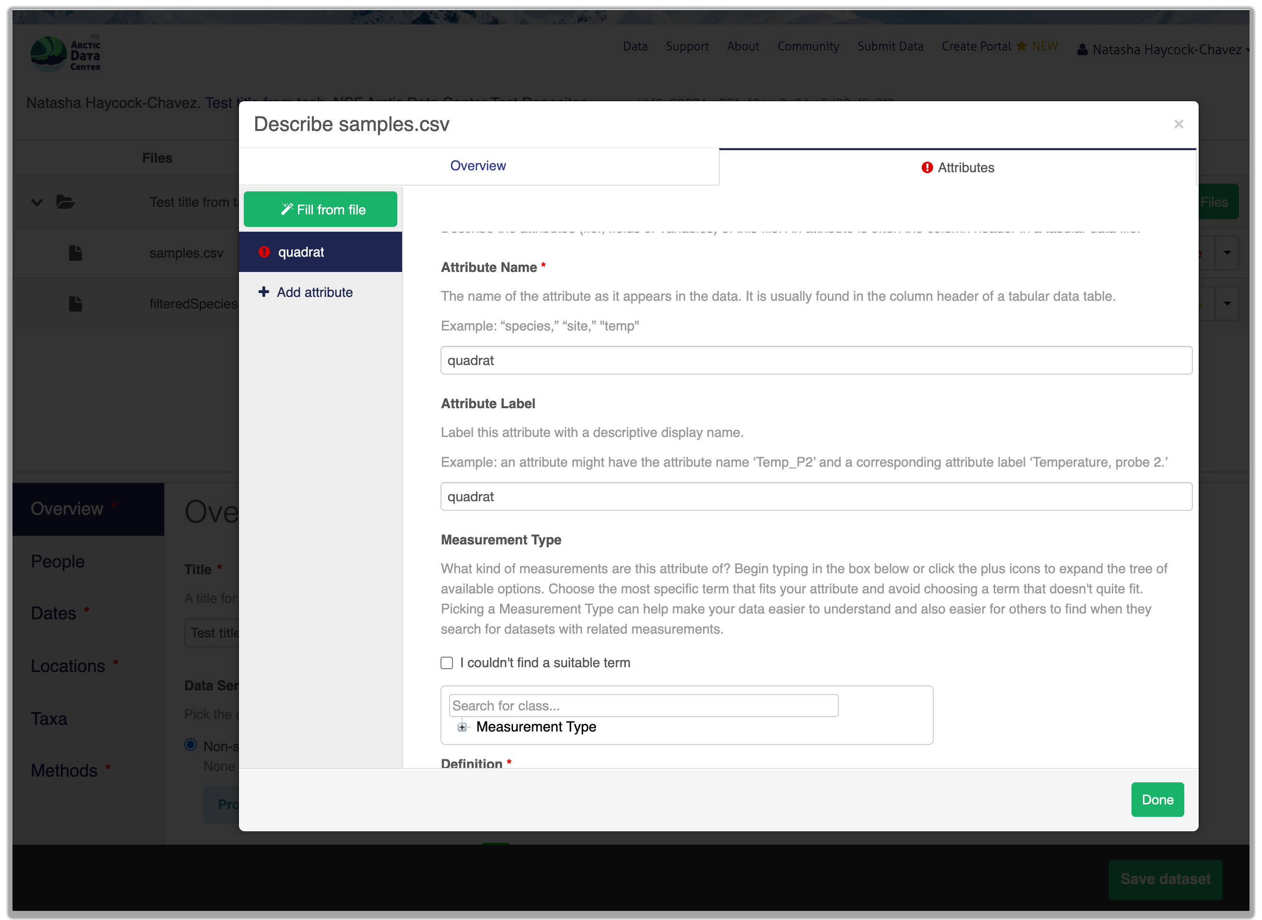Switch to the Overview tab in dialog
This screenshot has width=1262, height=920.
tap(478, 166)
